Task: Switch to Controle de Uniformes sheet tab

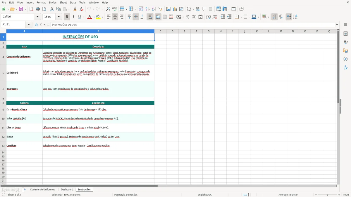Action: tap(42, 190)
